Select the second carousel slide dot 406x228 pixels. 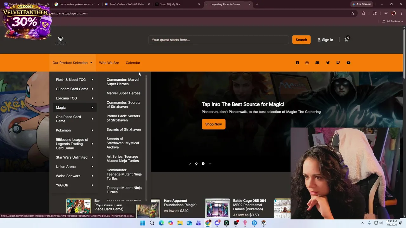(196, 164)
